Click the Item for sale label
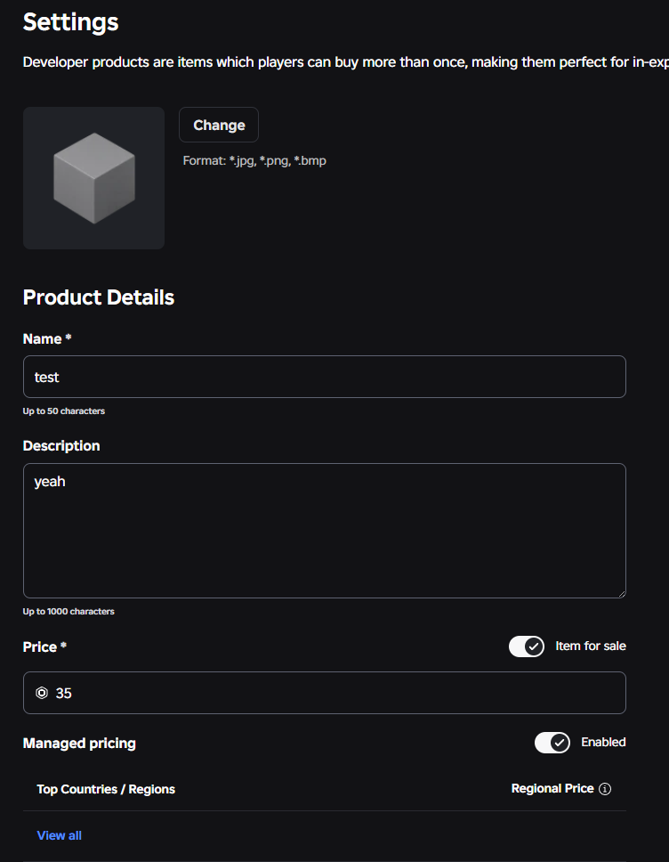 click(591, 646)
